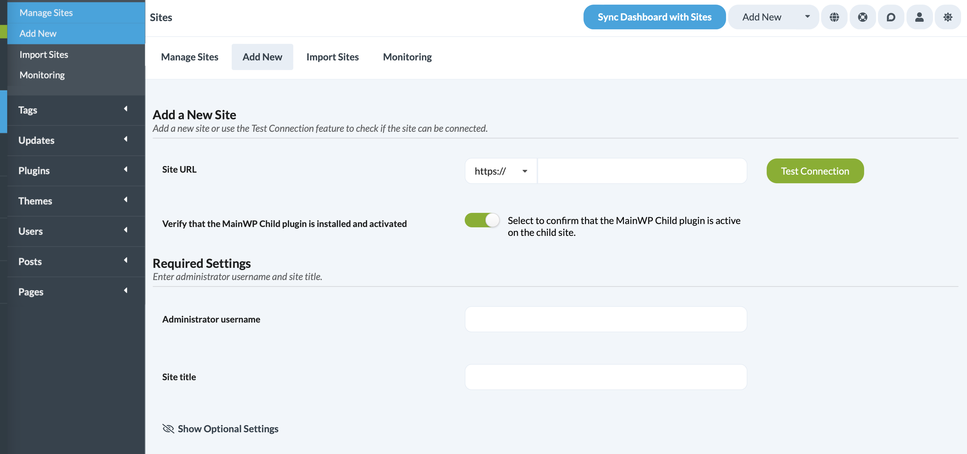Select the Import Sites tab
Viewport: 967px width, 454px height.
click(x=333, y=56)
